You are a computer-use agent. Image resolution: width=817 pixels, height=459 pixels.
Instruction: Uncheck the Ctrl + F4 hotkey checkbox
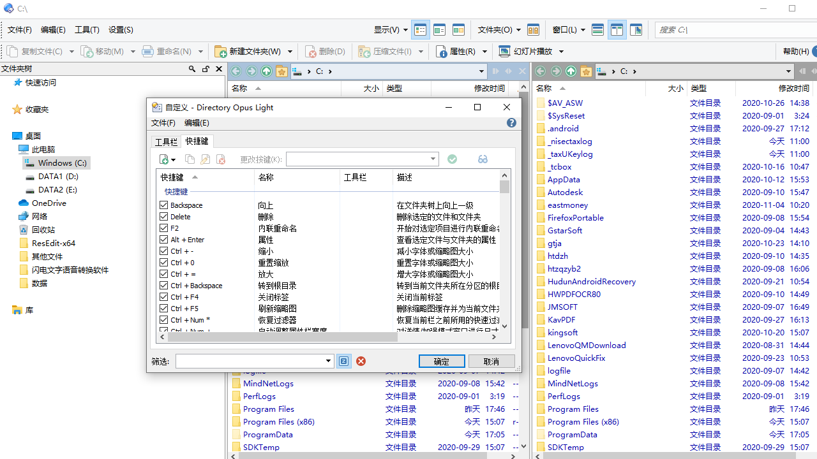coord(164,297)
